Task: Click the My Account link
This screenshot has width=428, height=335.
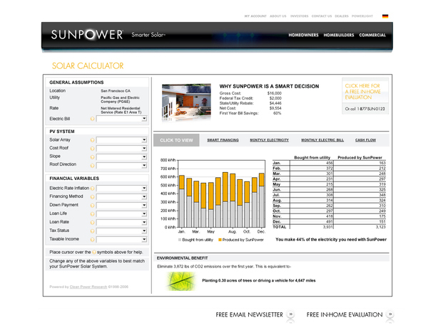Action: (x=255, y=16)
